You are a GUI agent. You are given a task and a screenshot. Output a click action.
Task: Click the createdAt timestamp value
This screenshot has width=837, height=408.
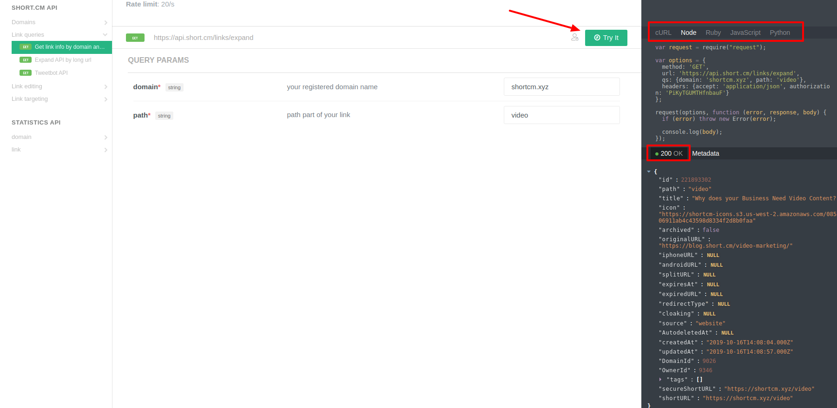click(x=750, y=342)
